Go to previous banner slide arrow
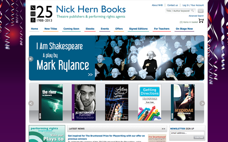 31,59
